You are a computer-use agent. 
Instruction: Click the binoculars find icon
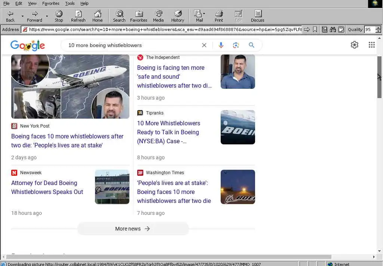pos(333,29)
